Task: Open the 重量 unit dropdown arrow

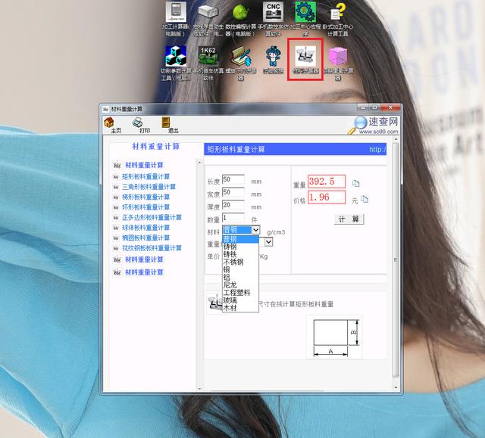Action: pyautogui.click(x=268, y=242)
